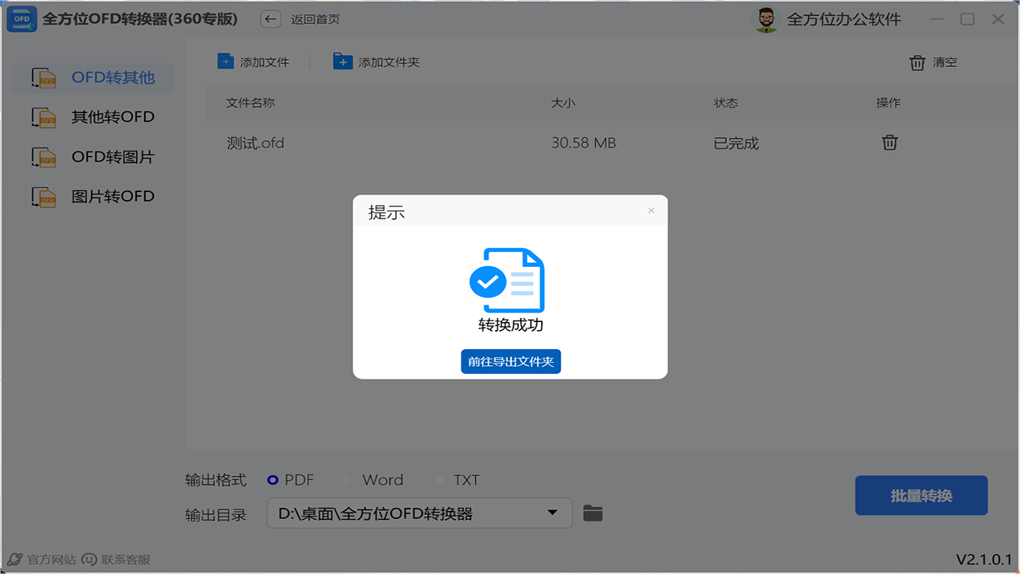Click 前往导出文件夹 in the dialog

(511, 361)
